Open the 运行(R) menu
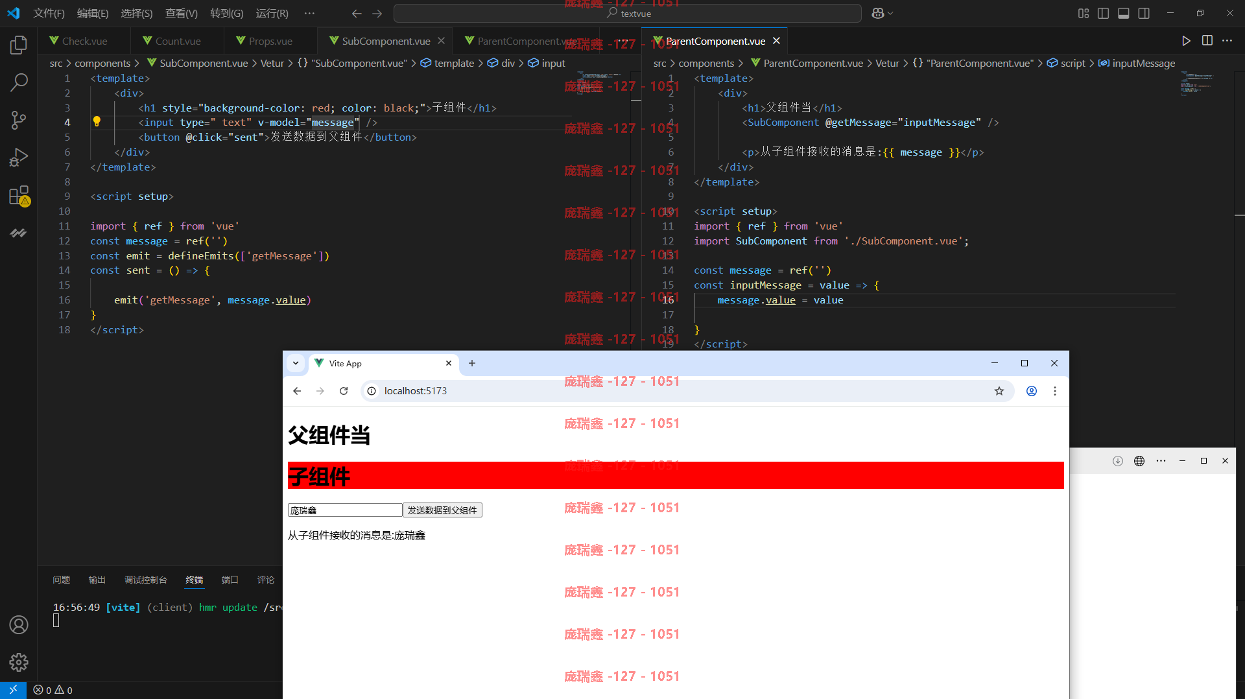 coord(272,13)
